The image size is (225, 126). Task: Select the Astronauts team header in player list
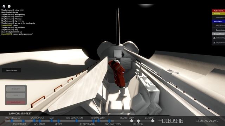(219, 21)
